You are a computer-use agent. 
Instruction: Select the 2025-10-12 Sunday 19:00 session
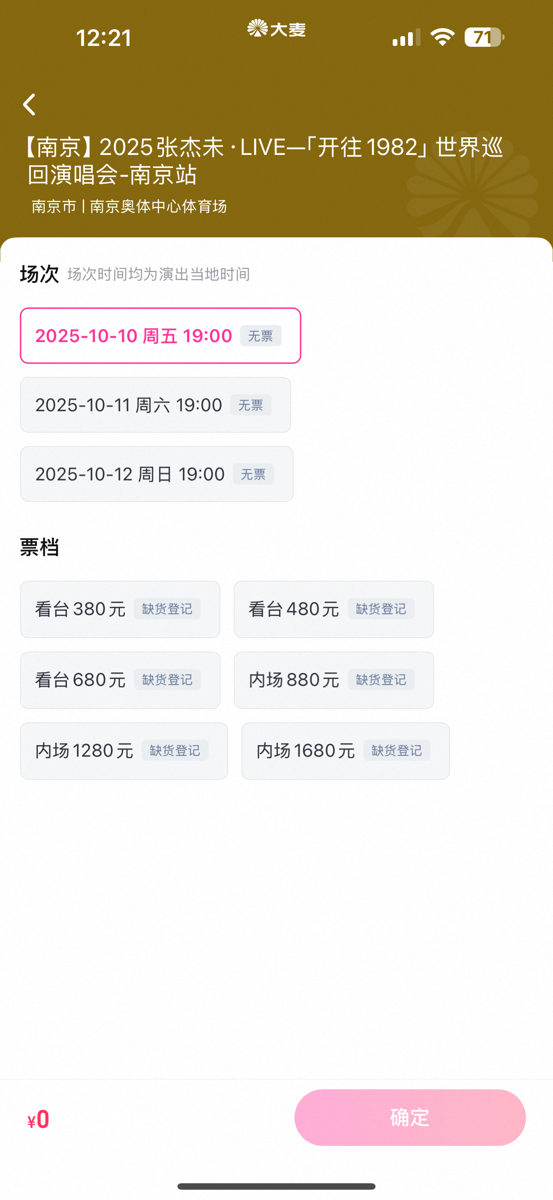[157, 474]
